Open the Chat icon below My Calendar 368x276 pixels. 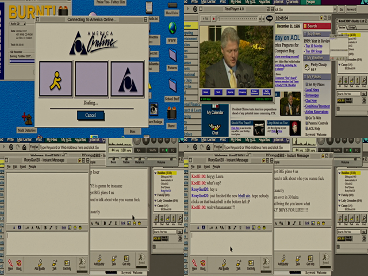point(214,129)
